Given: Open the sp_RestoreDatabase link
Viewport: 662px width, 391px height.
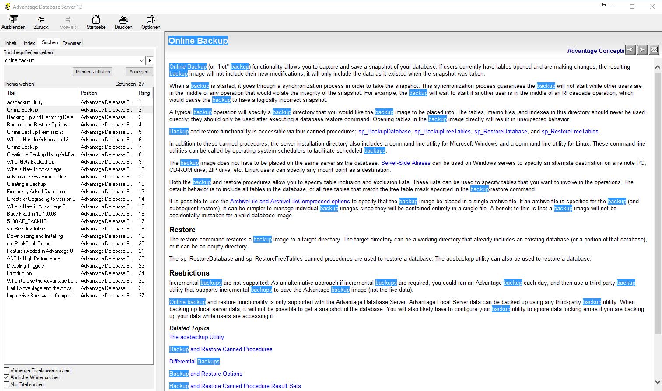Looking at the screenshot, I should click(x=501, y=132).
